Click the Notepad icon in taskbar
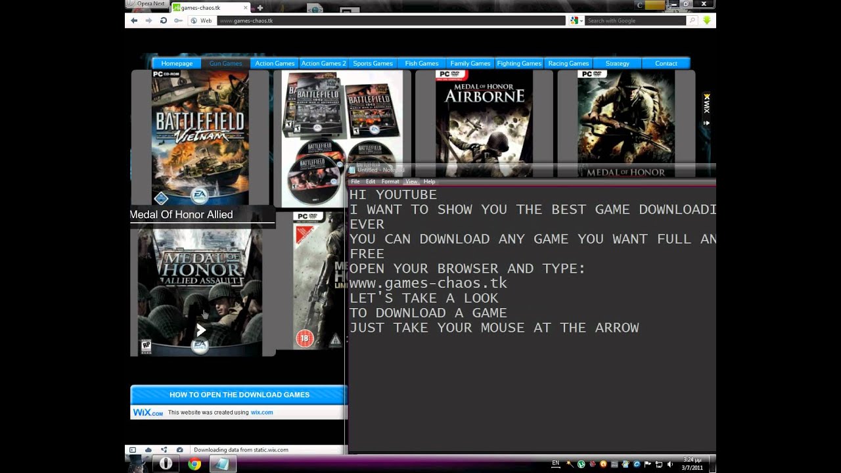The height and width of the screenshot is (473, 841). coord(223,464)
